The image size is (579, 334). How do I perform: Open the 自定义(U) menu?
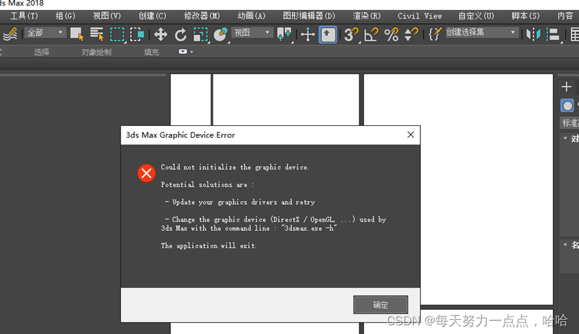pyautogui.click(x=476, y=16)
